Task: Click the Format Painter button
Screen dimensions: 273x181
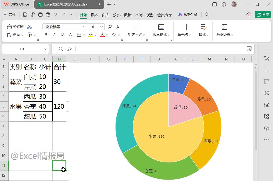Action: (15, 27)
